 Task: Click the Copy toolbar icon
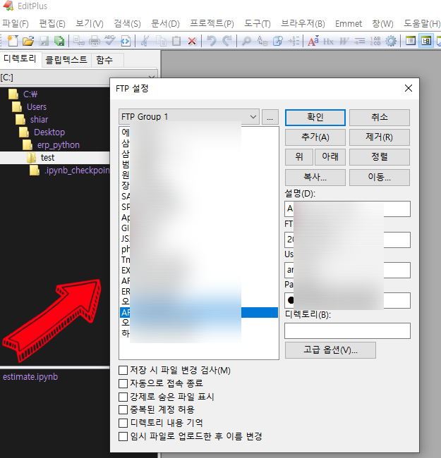coord(161,41)
